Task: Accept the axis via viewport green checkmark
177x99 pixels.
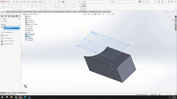Action: 169,17
